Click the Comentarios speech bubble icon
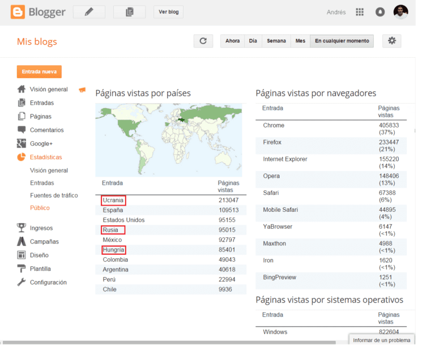The image size is (435, 345). pyautogui.click(x=22, y=130)
